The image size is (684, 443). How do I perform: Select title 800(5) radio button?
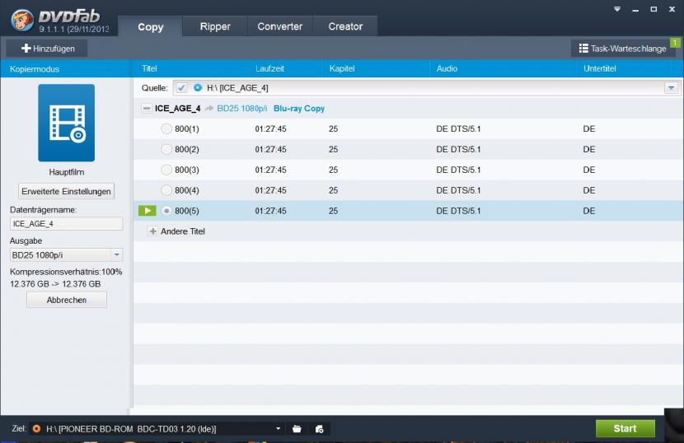pos(166,211)
